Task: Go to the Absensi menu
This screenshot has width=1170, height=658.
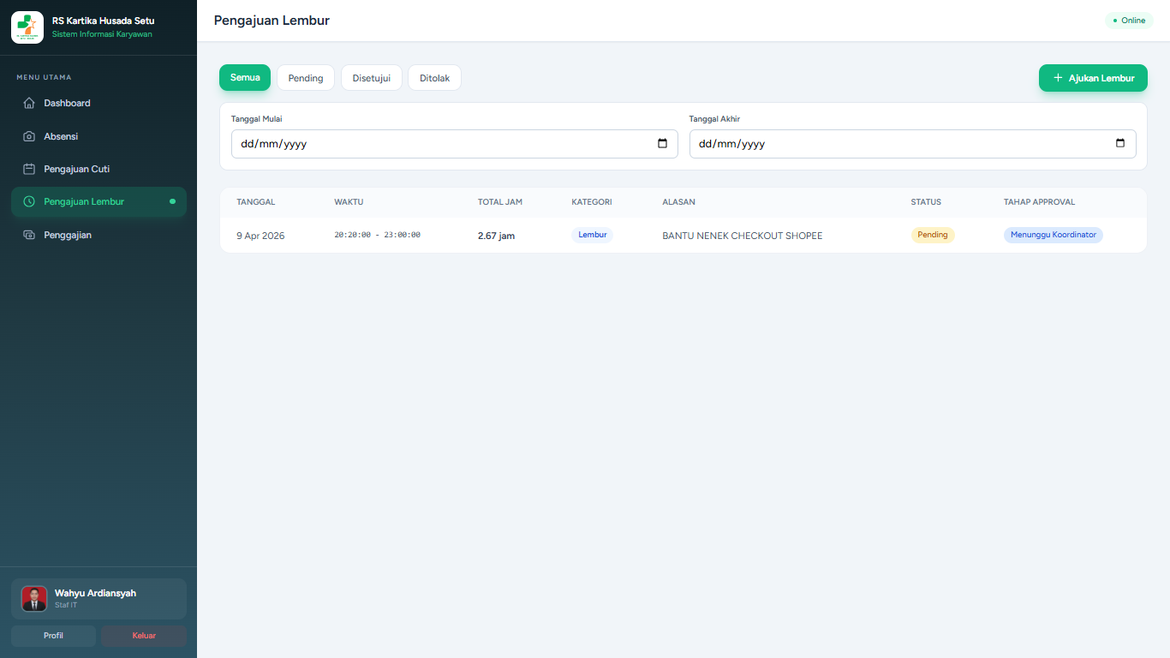Action: 98,136
